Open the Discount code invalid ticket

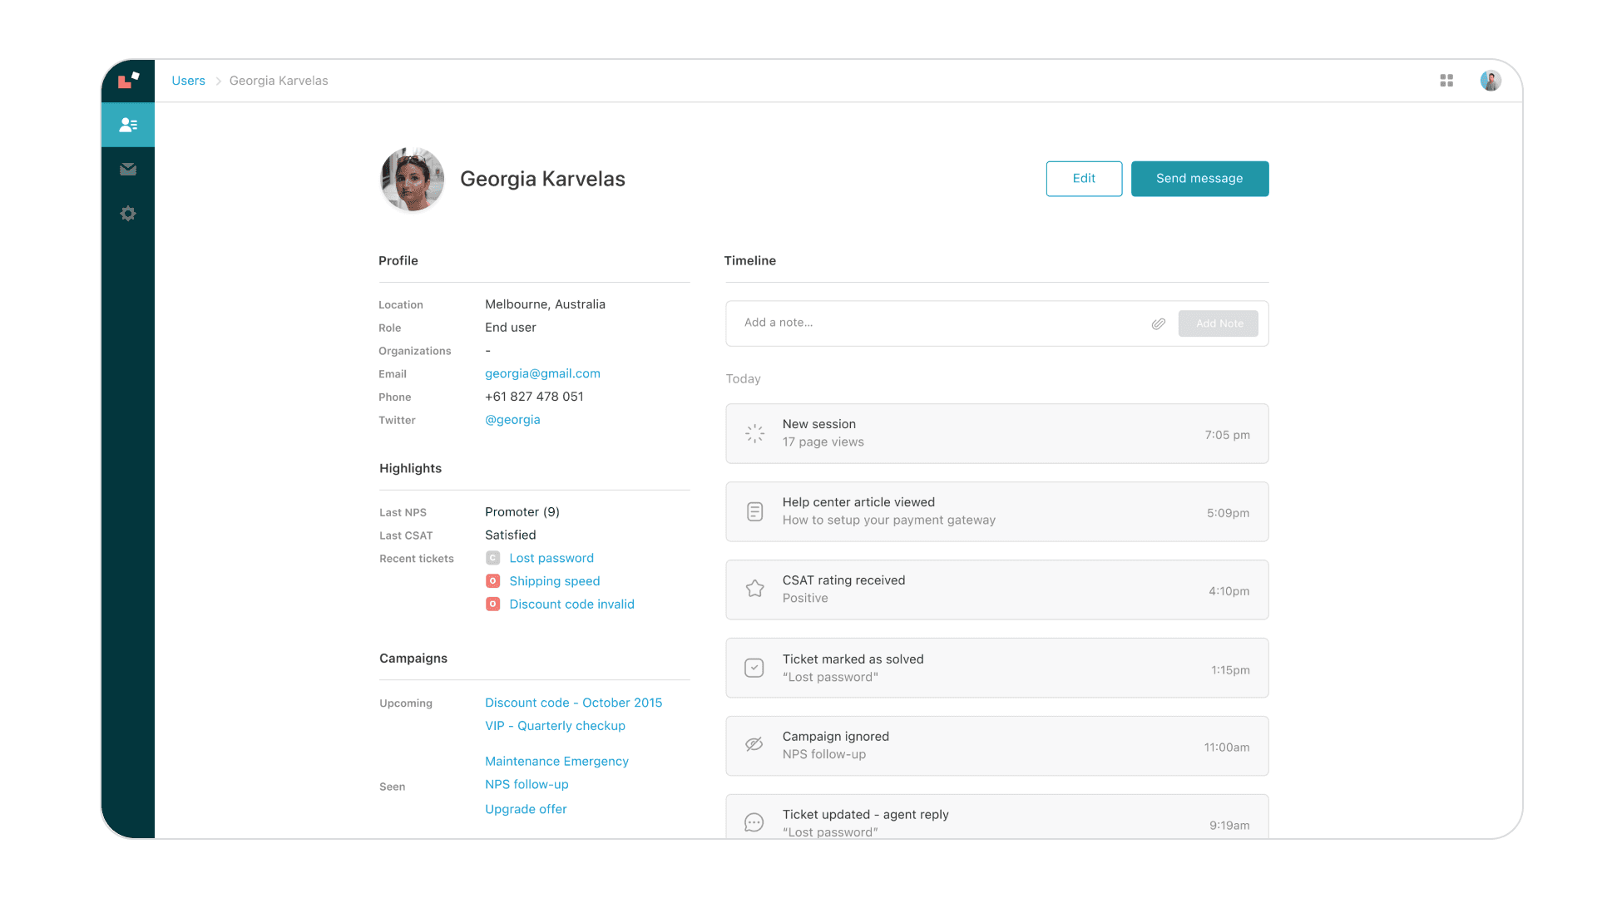[571, 604]
